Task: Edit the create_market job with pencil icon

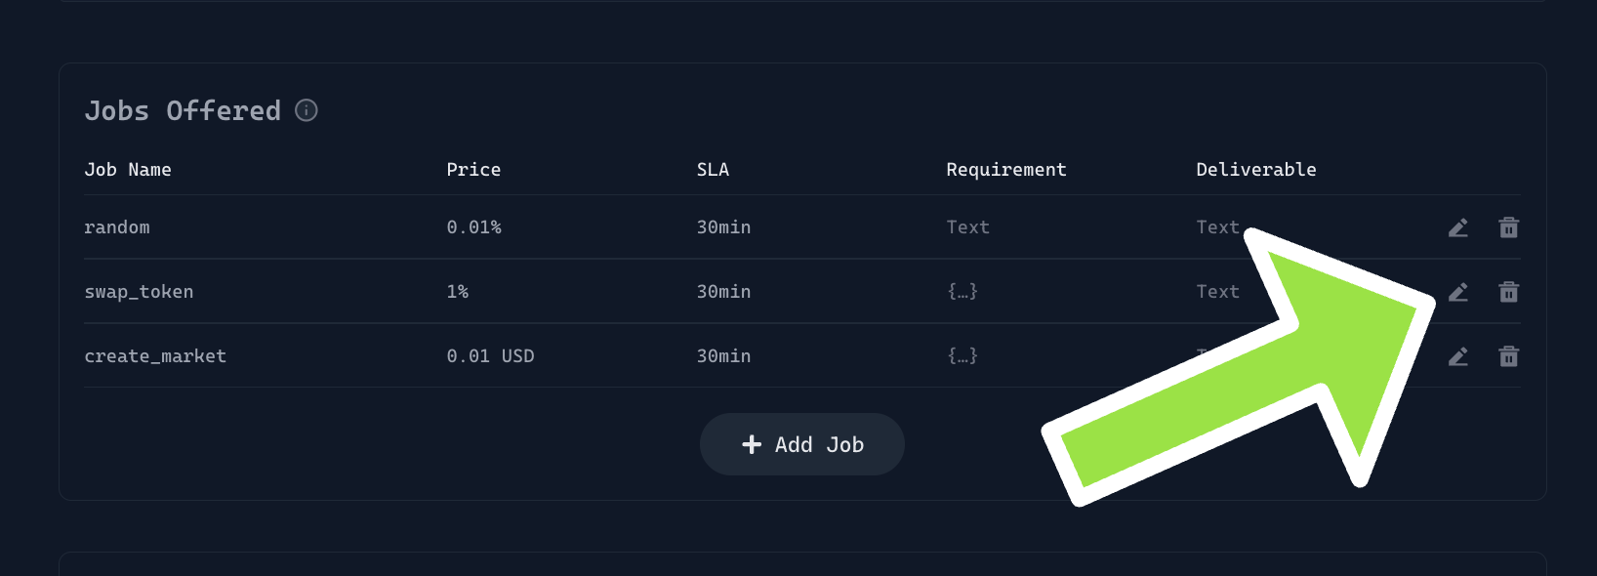Action: coord(1458,356)
